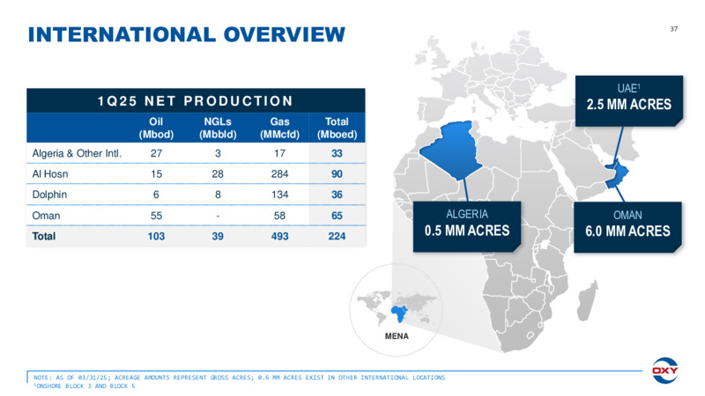
Task: Select the highlighted Algeria map shape
Action: [450, 150]
